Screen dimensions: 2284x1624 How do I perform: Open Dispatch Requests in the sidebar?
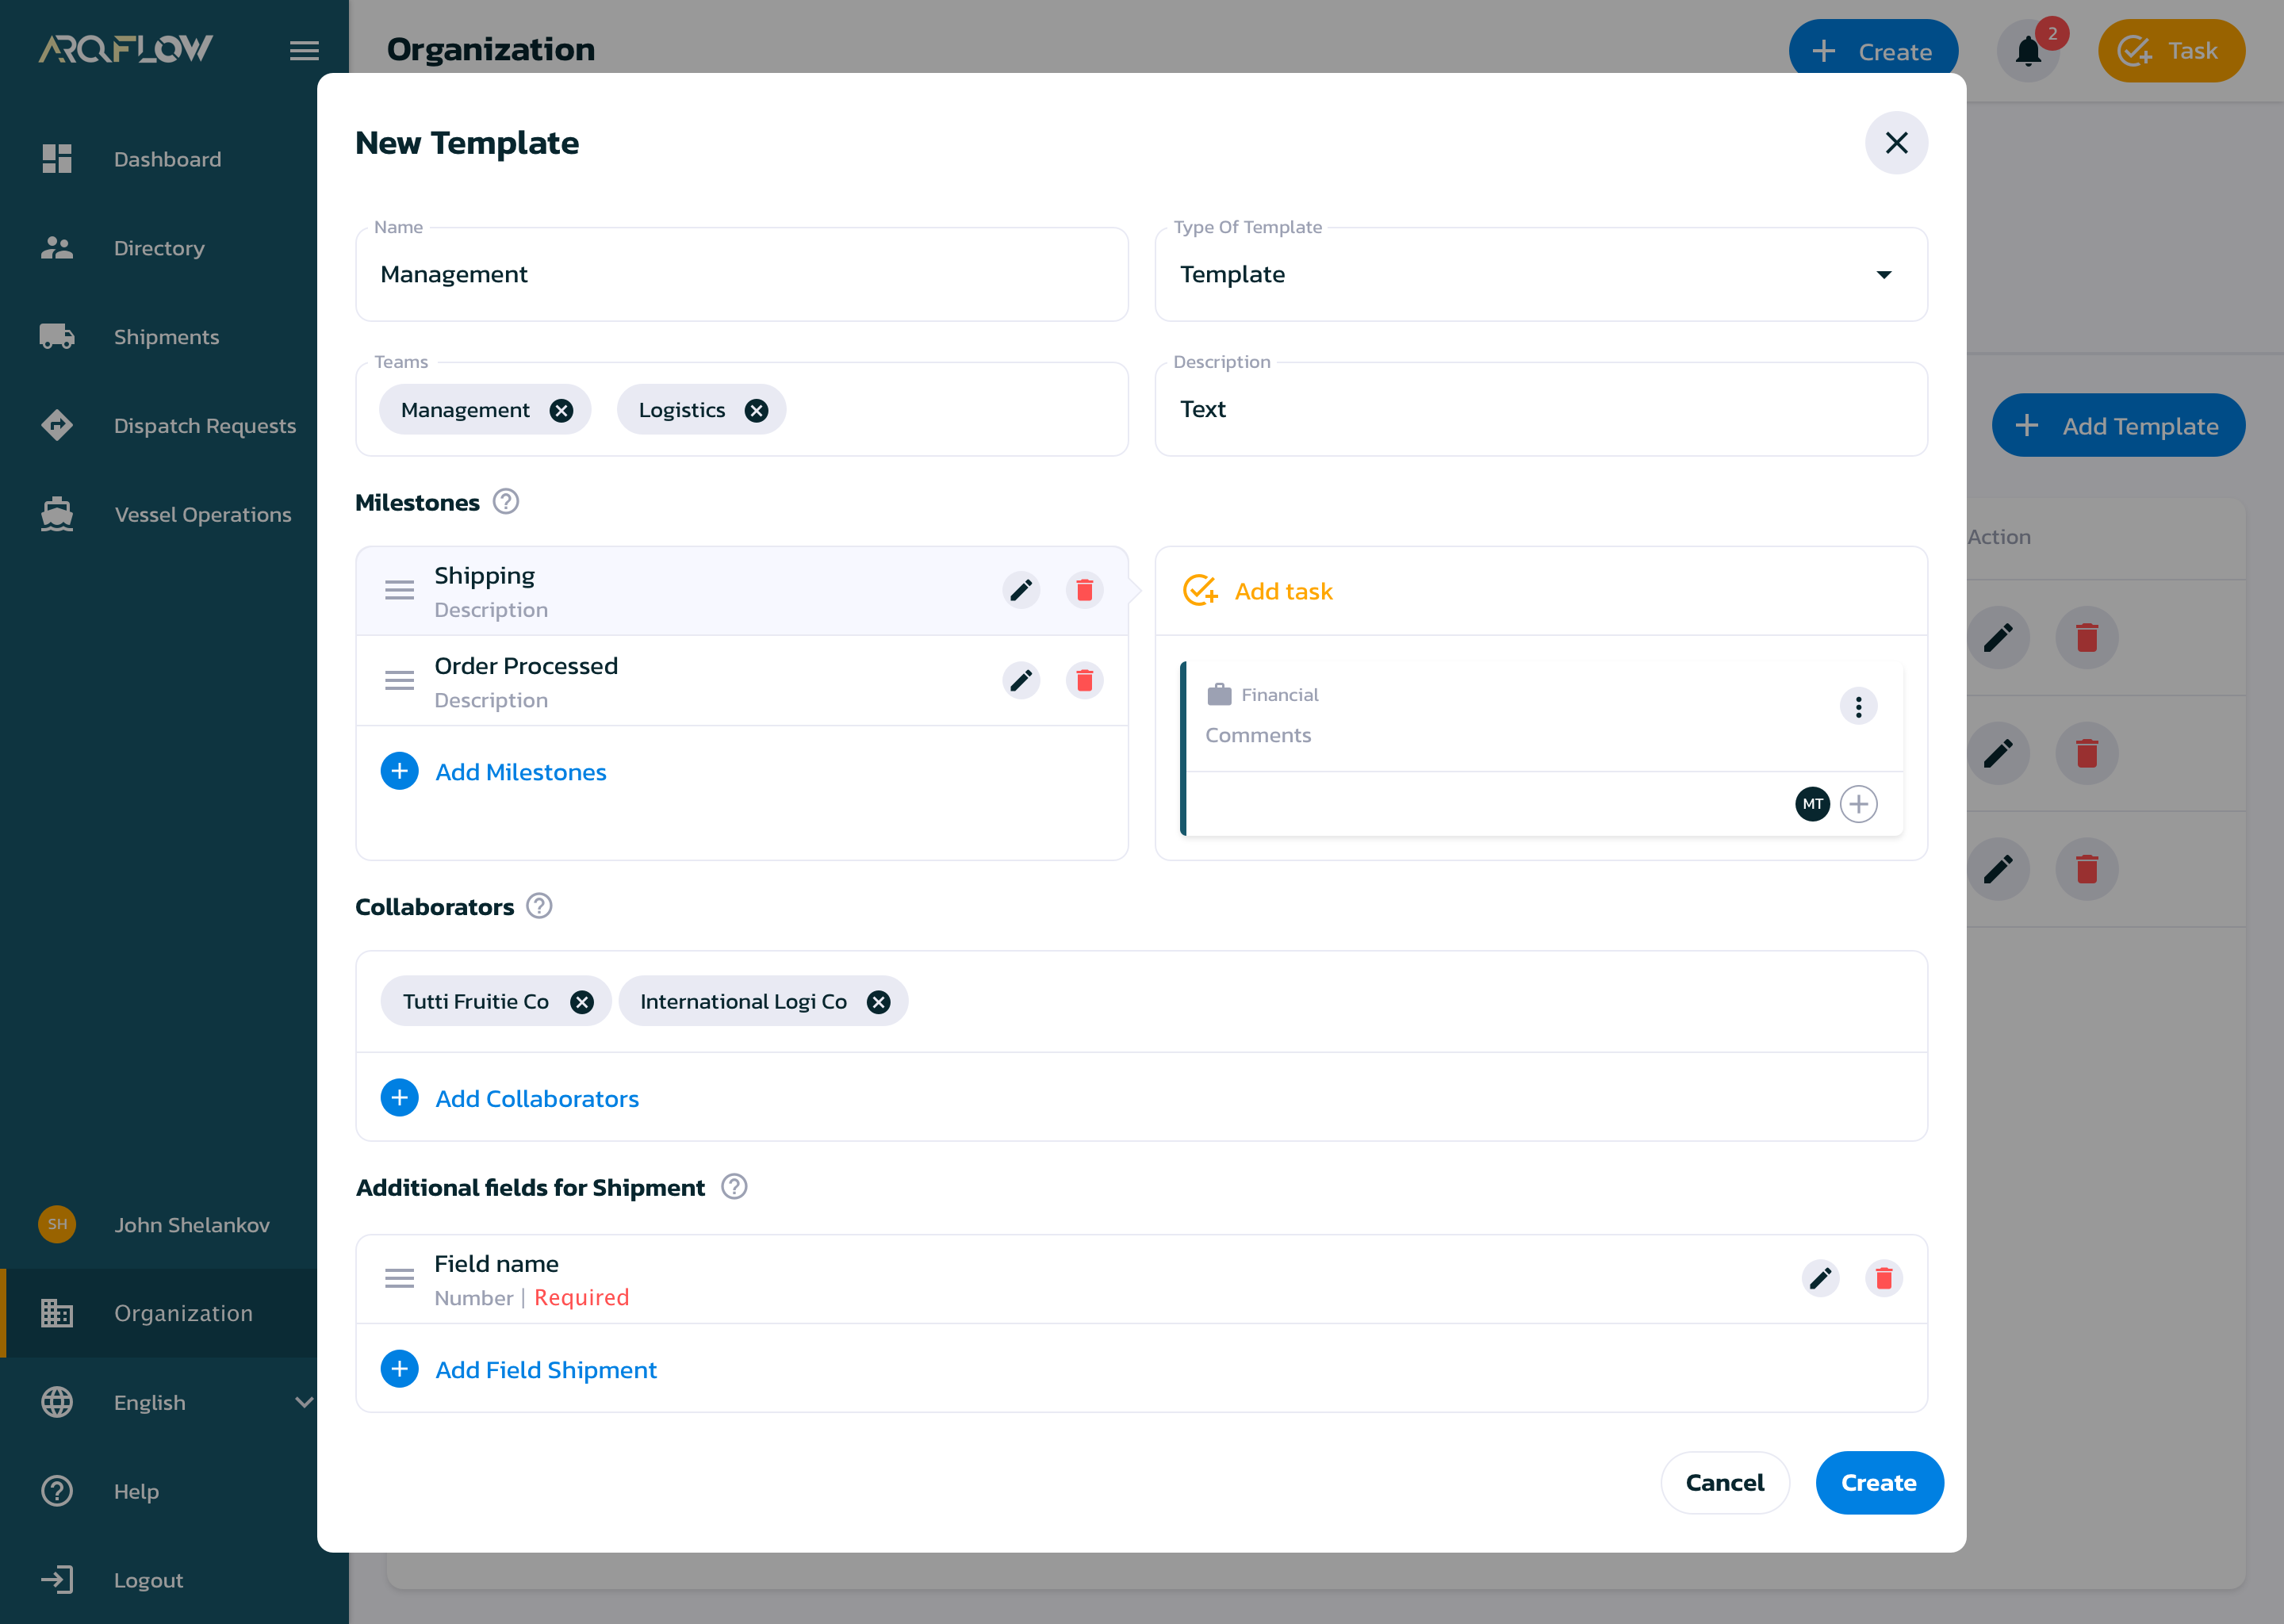click(x=204, y=425)
